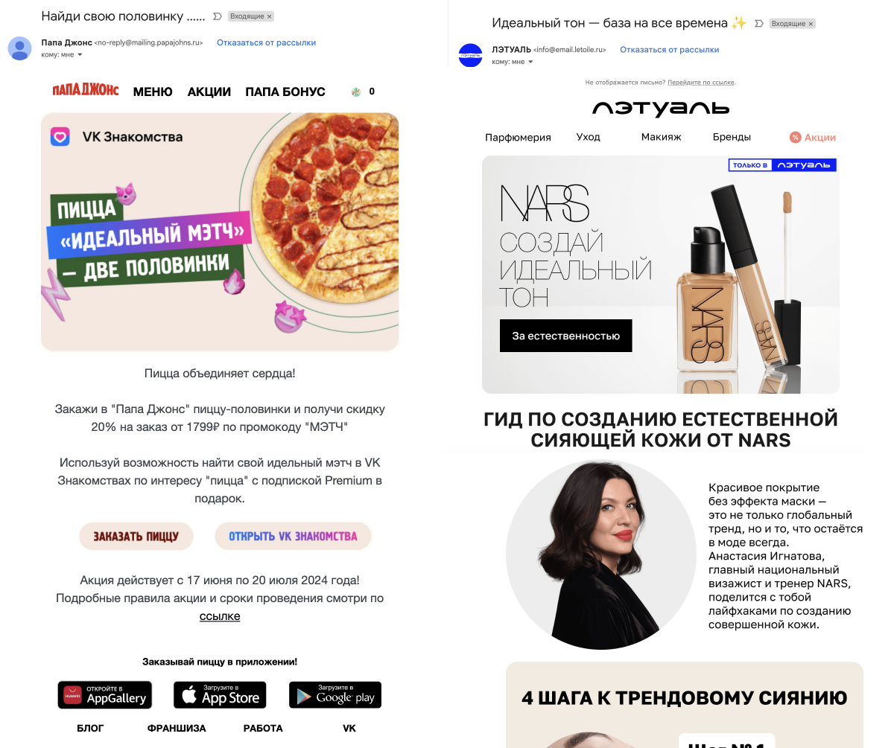Image resolution: width=894 pixels, height=748 pixels.
Task: Click the ЗАКАЗАТЬ ПИЦЦУ button
Action: 136,536
